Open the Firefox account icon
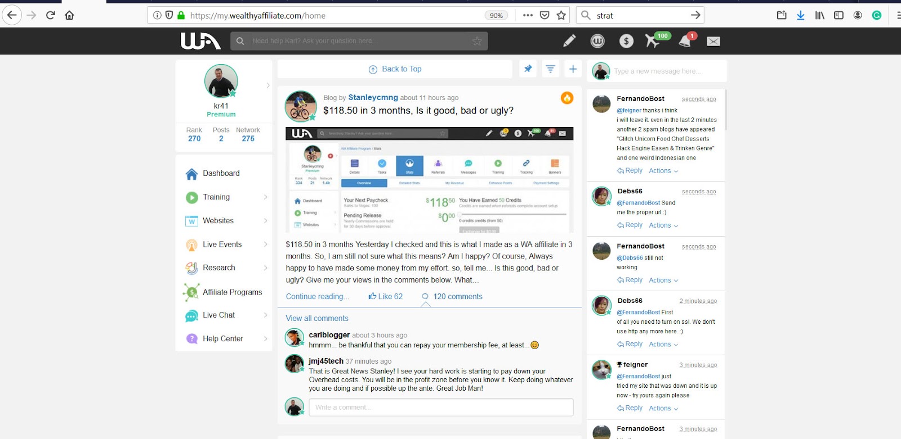The height and width of the screenshot is (439, 901). 858,15
